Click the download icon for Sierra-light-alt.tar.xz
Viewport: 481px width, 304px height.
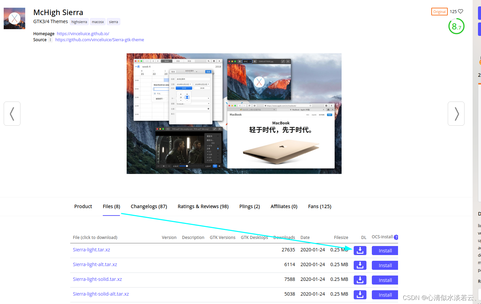click(x=360, y=265)
